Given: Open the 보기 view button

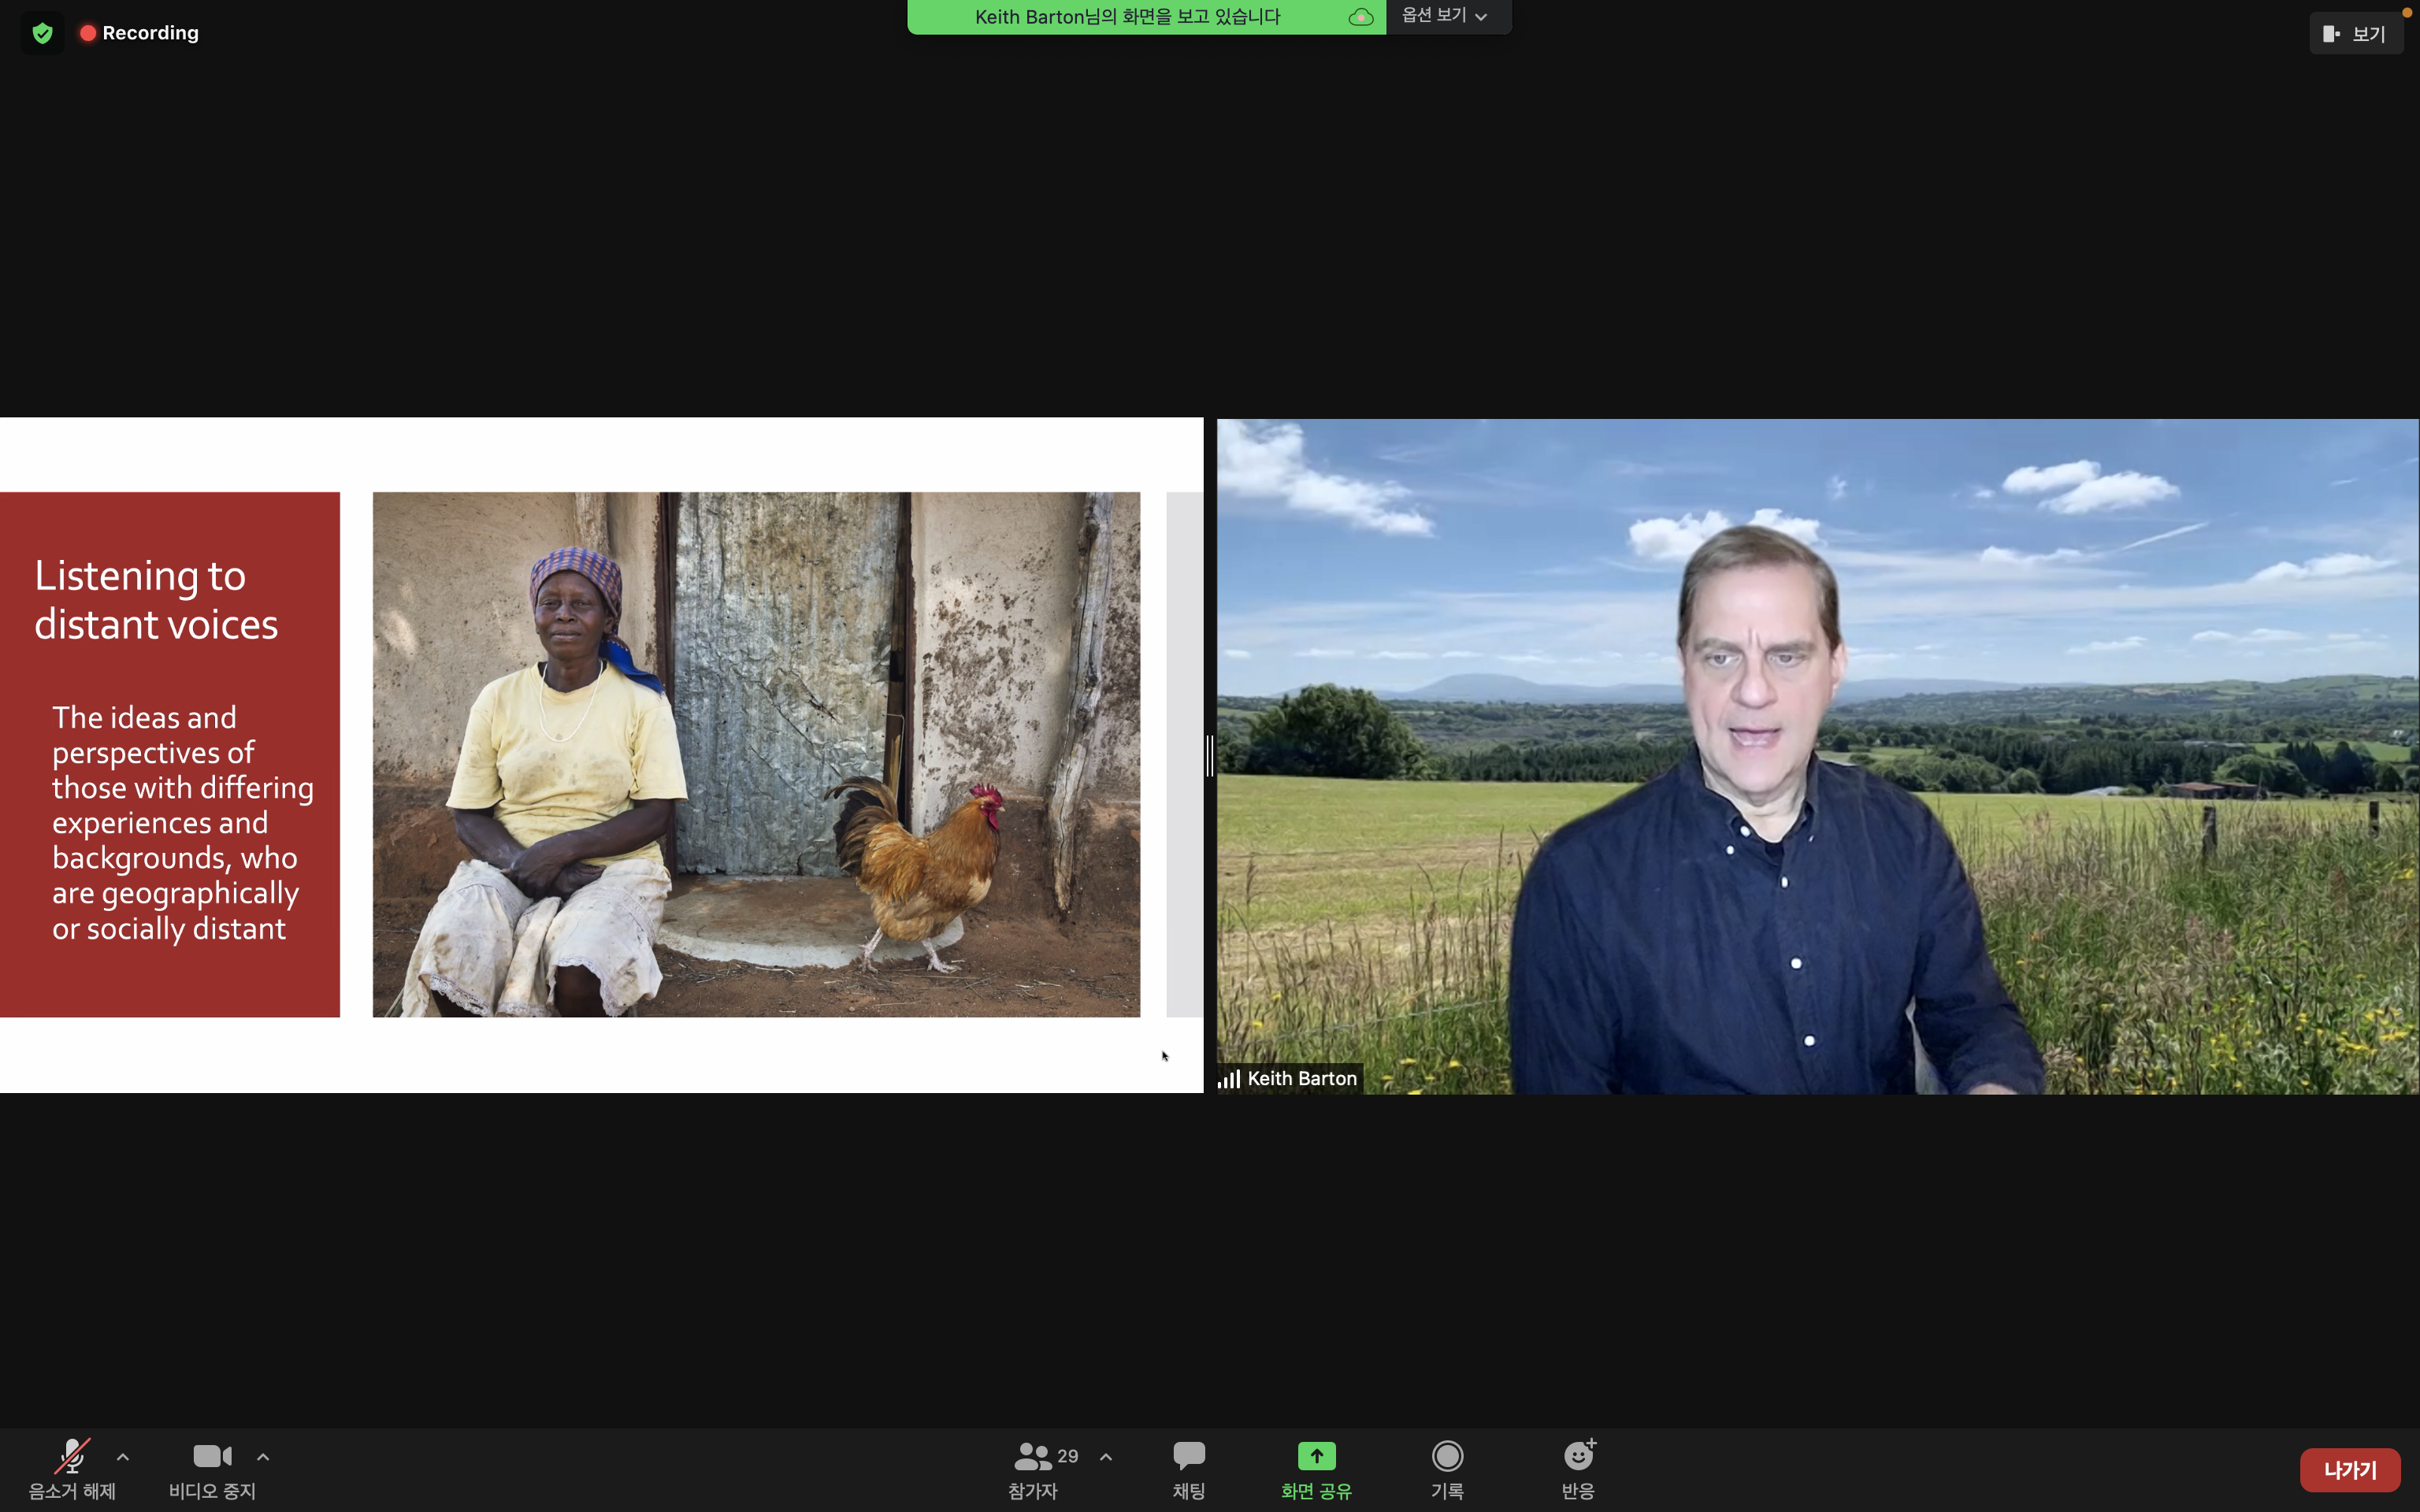Looking at the screenshot, I should pos(2355,34).
